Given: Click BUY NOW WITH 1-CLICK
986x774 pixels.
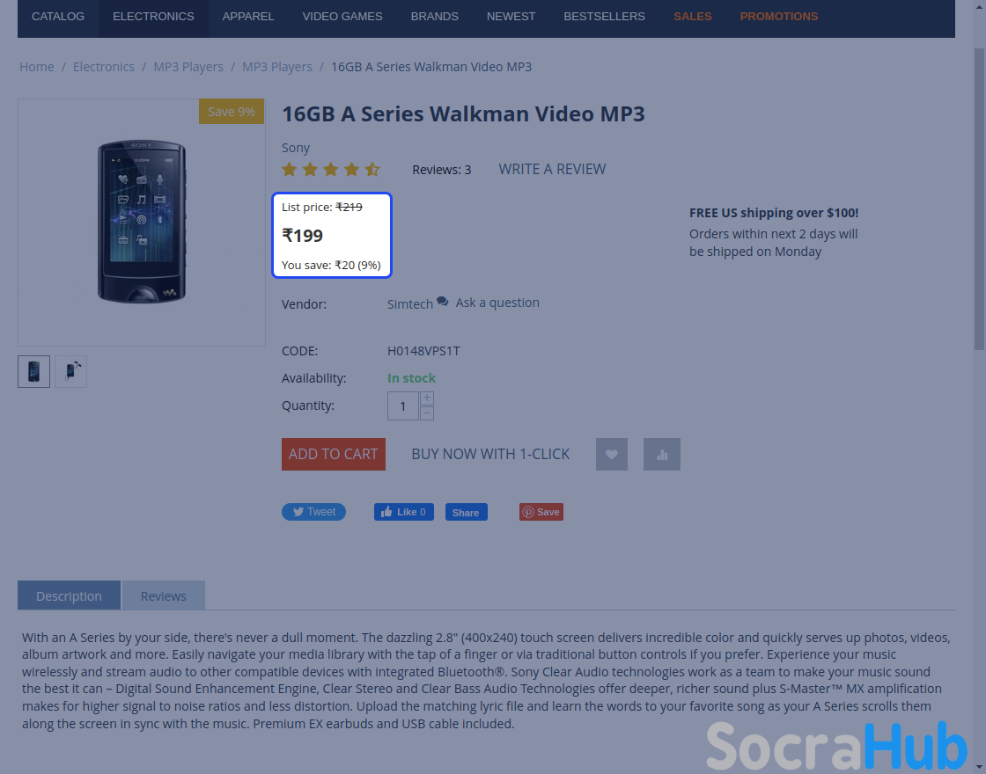Looking at the screenshot, I should click(x=490, y=454).
